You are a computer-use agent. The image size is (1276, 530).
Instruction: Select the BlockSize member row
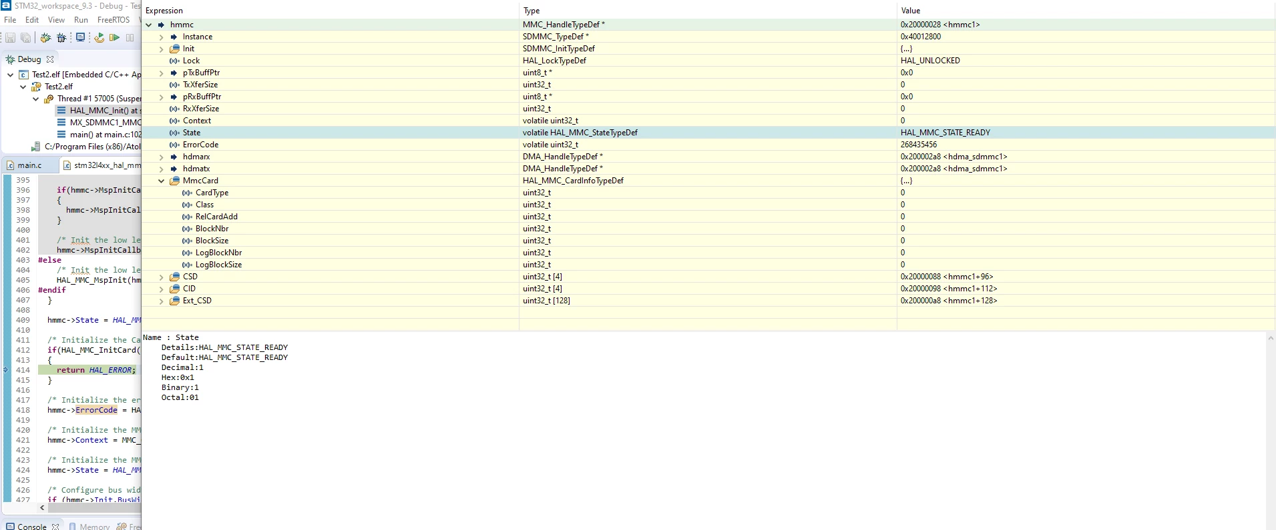(708, 241)
